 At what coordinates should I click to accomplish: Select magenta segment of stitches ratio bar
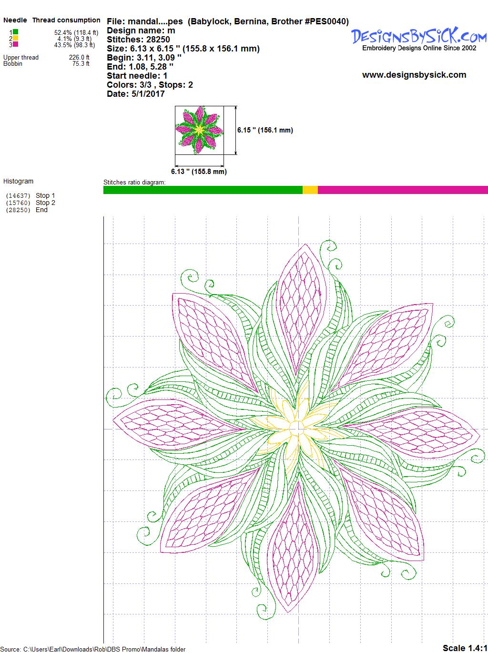pyautogui.click(x=402, y=190)
